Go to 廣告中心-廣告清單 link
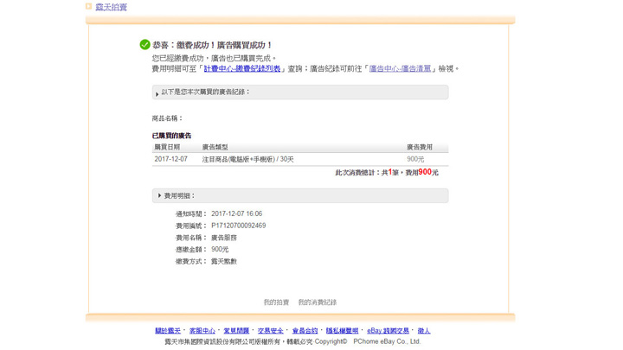This screenshot has height=350, width=623. tap(400, 69)
